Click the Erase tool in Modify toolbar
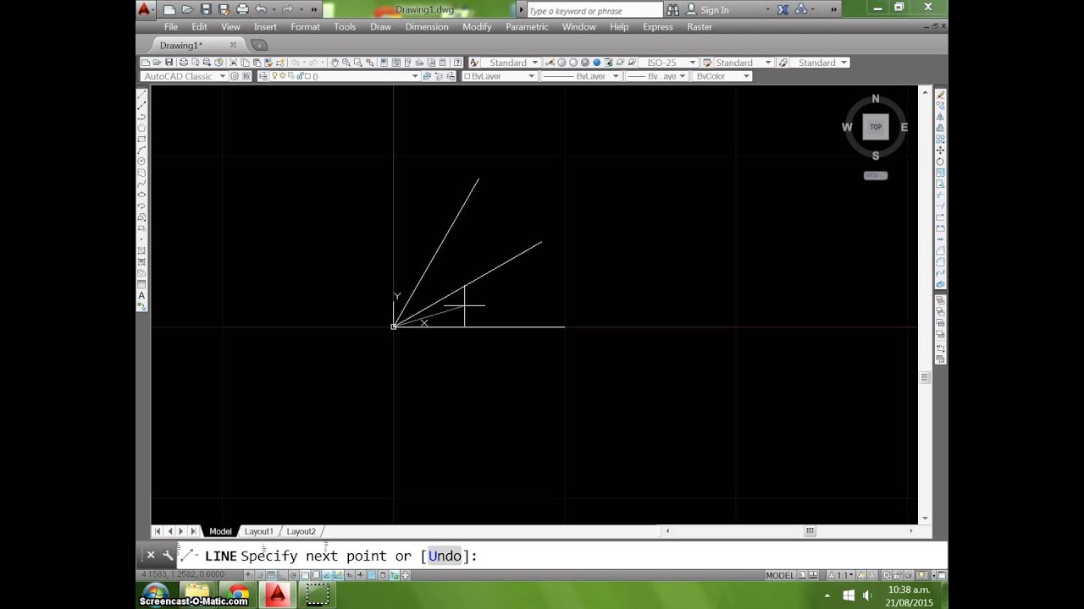1084x609 pixels. click(941, 94)
